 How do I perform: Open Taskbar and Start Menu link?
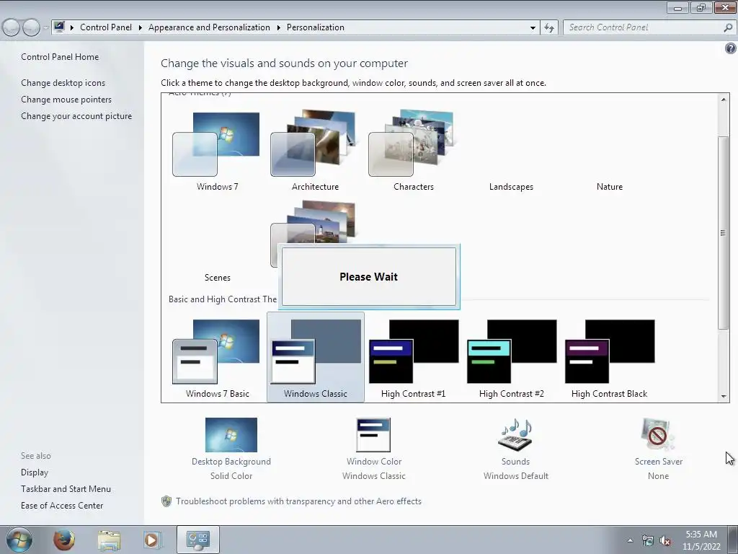[x=66, y=489]
